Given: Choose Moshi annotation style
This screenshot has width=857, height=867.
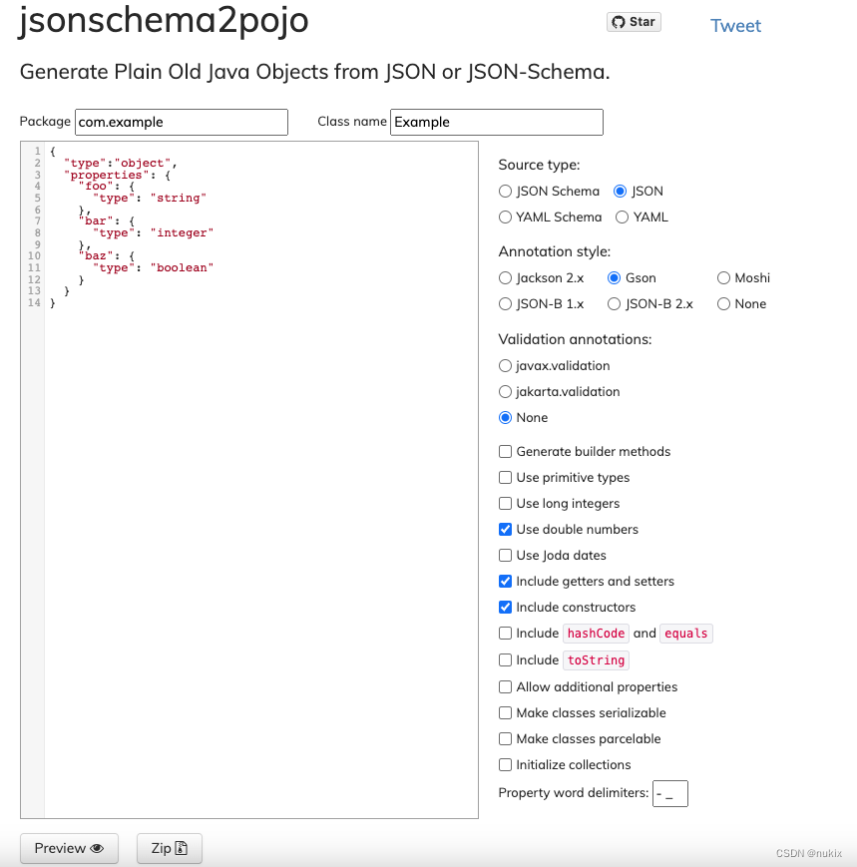Looking at the screenshot, I should point(723,278).
